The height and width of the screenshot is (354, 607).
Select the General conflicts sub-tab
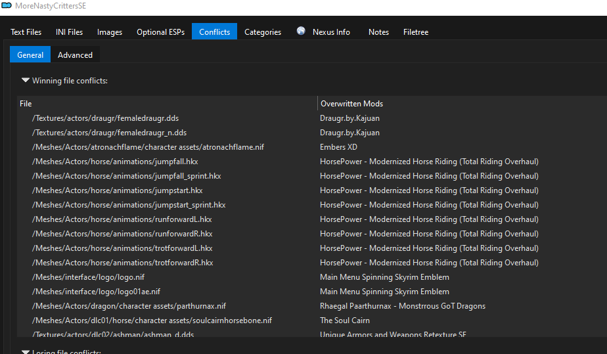(x=30, y=55)
